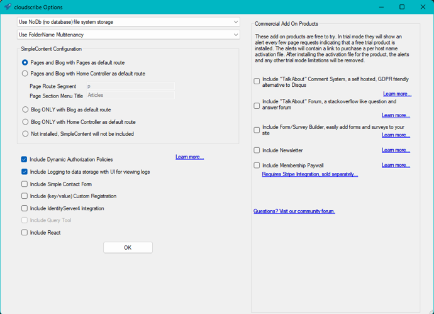Enable the Include React checkbox
This screenshot has width=434, height=314.
25,233
